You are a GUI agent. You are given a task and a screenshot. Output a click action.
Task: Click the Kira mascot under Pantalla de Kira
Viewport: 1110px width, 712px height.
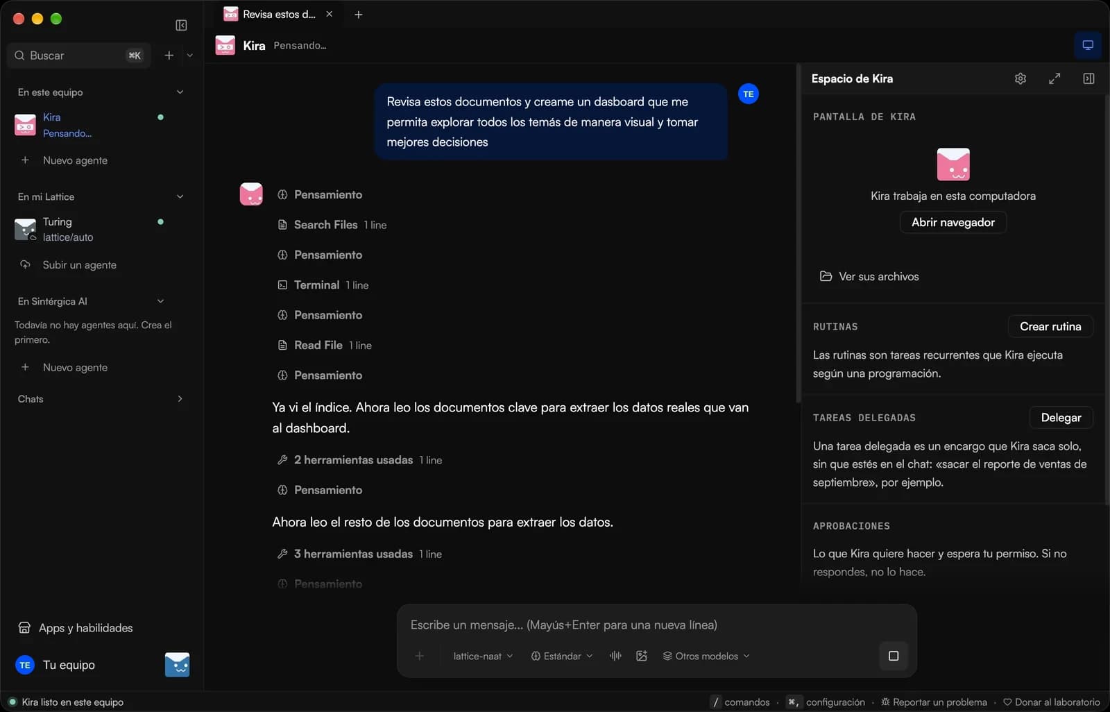953,164
